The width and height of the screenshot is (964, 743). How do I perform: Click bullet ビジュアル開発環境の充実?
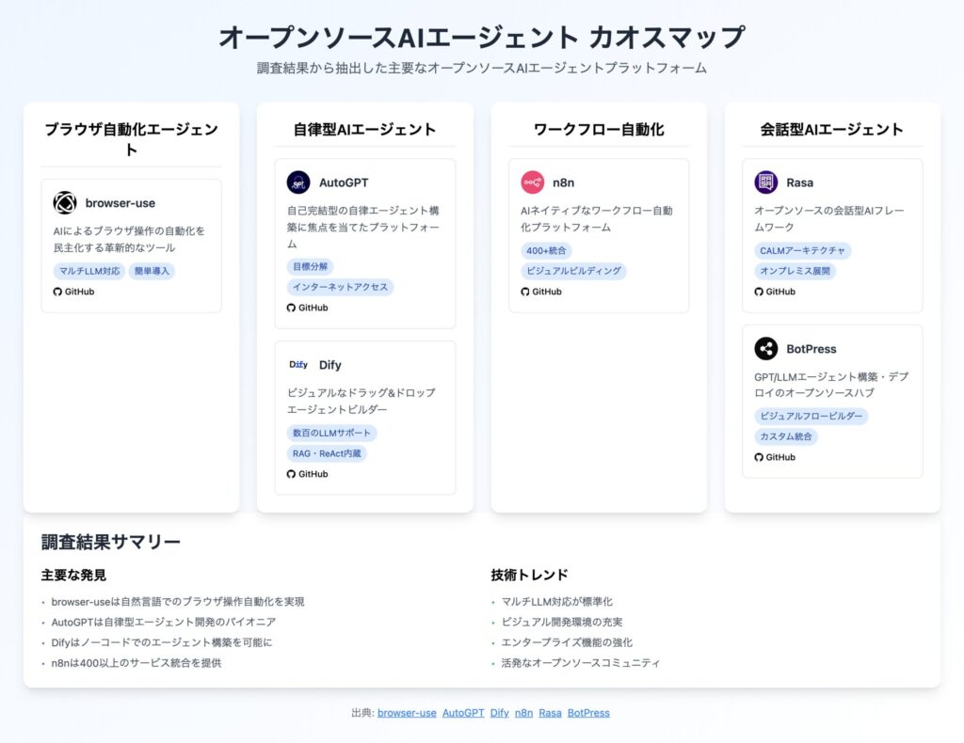coord(562,622)
